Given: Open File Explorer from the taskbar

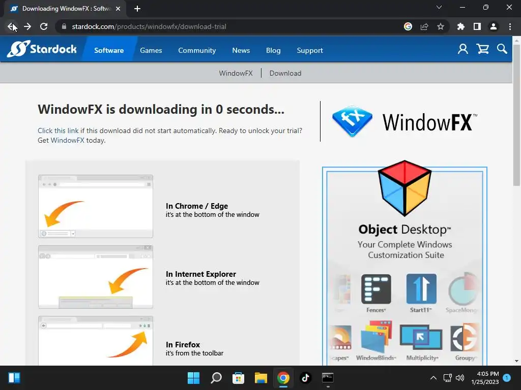Looking at the screenshot, I should [261, 378].
